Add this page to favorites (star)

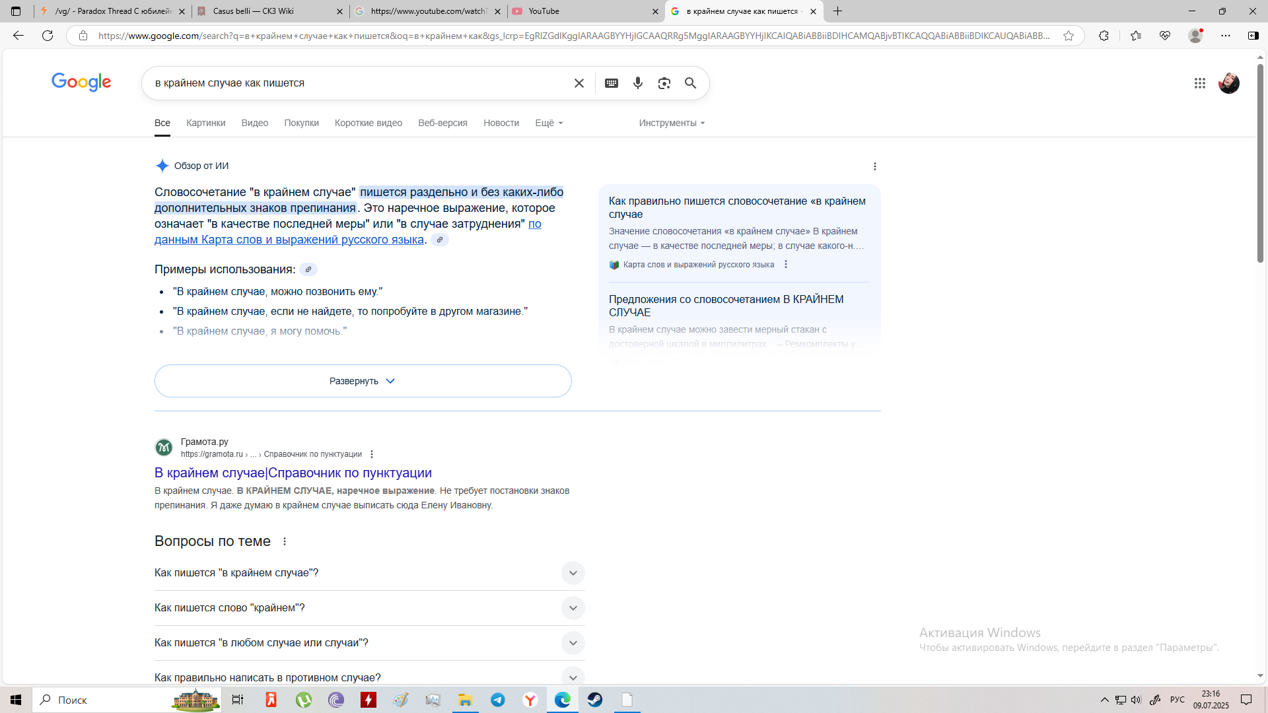(1068, 36)
